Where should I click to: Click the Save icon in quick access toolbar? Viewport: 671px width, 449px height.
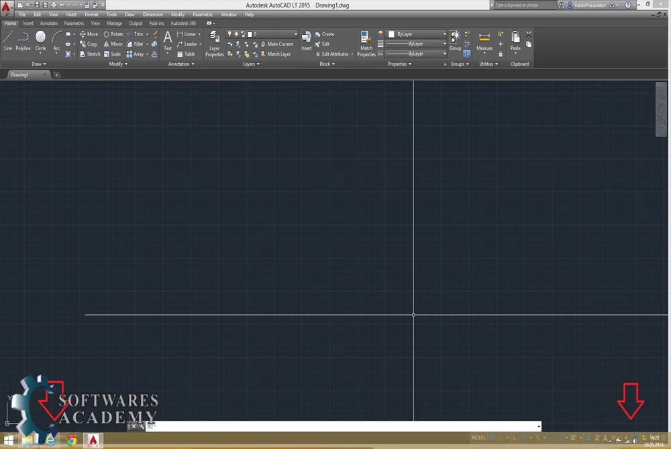click(37, 5)
